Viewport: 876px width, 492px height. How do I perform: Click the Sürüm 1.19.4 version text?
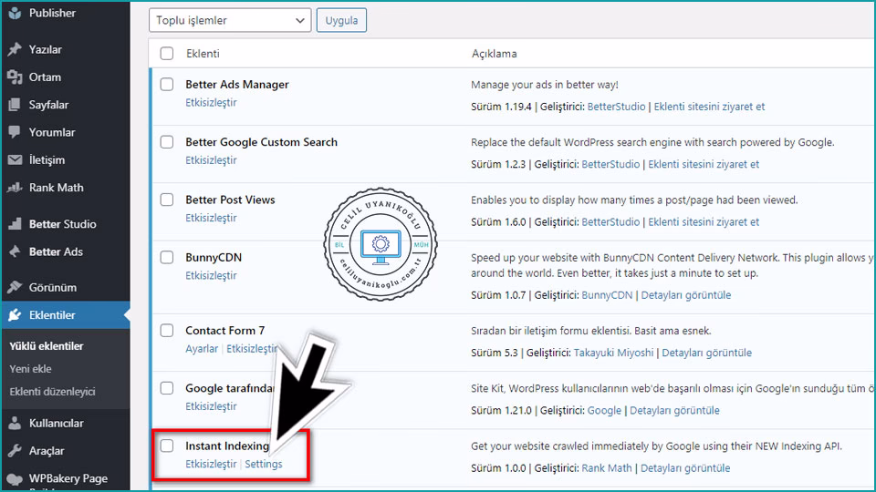[501, 107]
